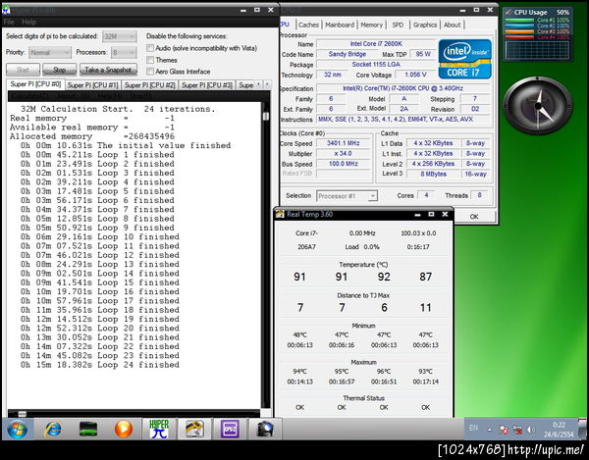This screenshot has width=589, height=460.
Task: Switch to CPU-Z Caches tab
Action: 309,25
